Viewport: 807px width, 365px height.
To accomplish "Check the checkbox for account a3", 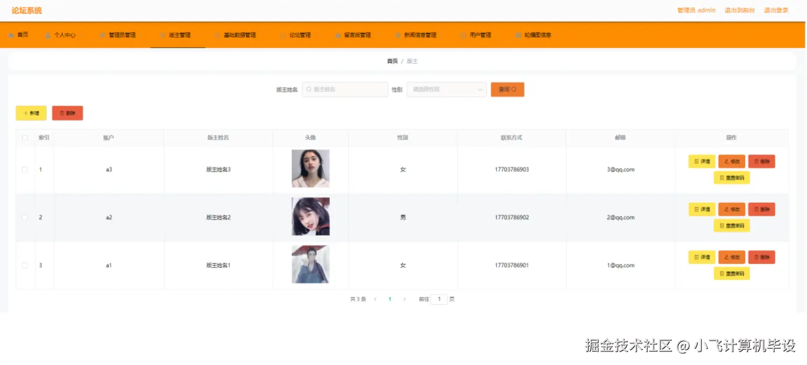I will point(25,169).
